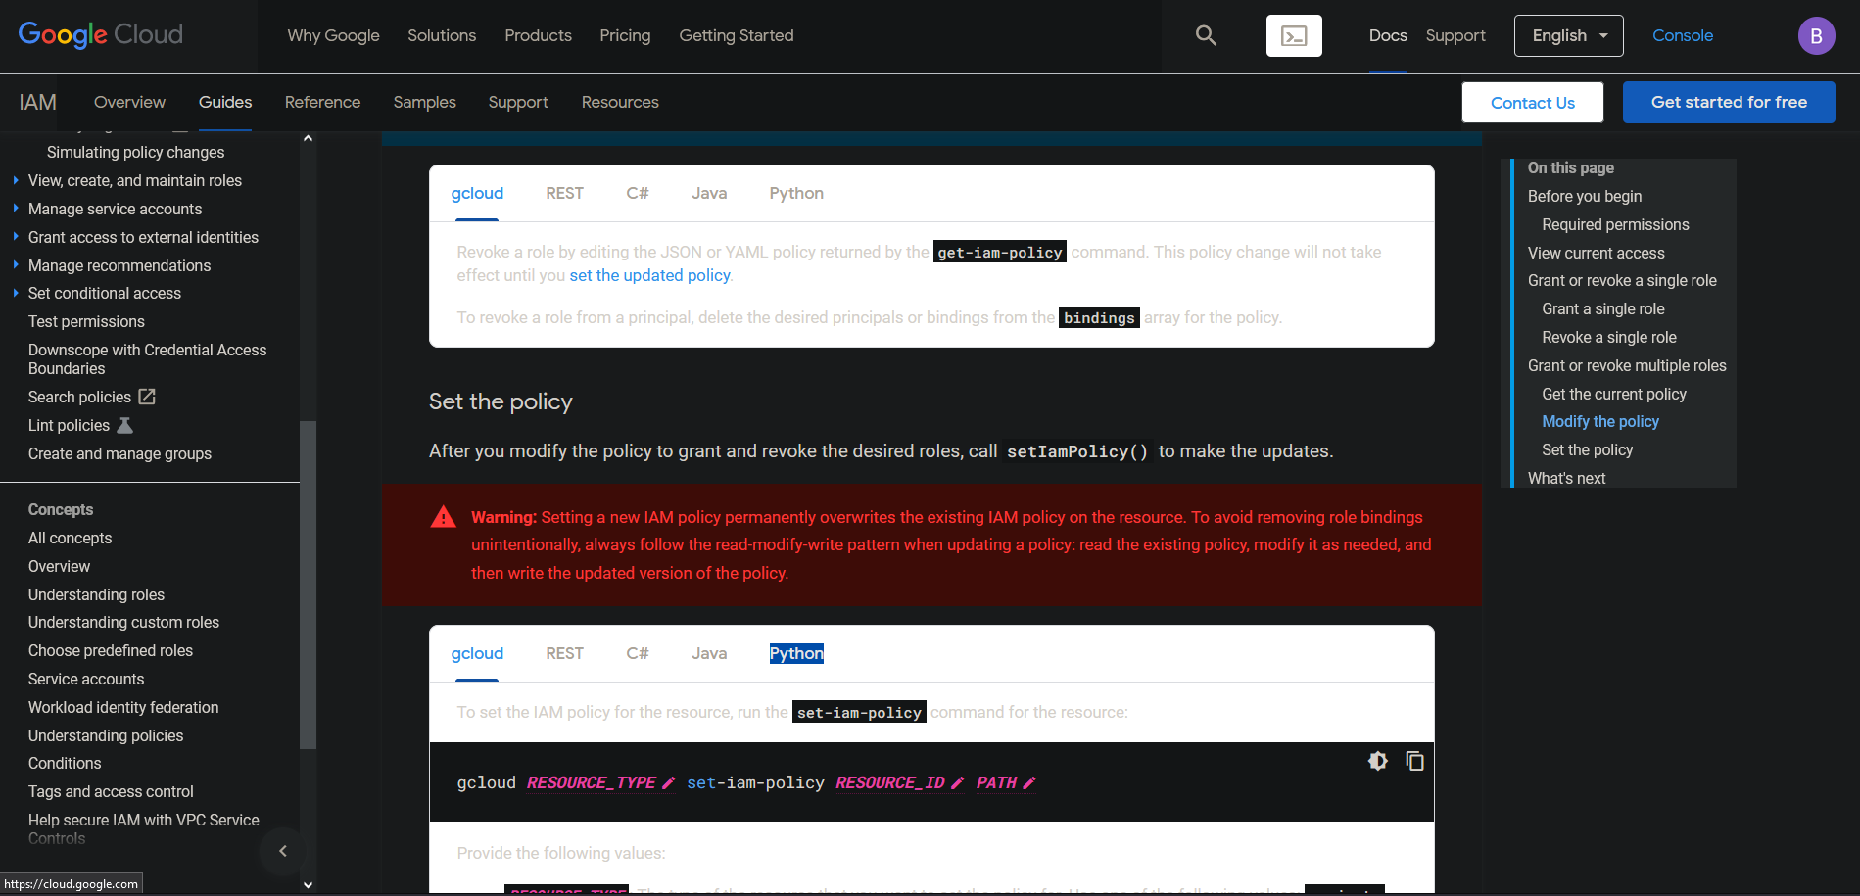Expand View, create, and maintain roles
This screenshot has height=896, width=1860.
pyautogui.click(x=16, y=180)
